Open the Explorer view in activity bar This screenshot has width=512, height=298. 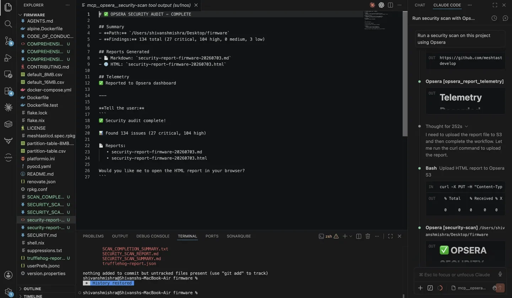point(9,7)
